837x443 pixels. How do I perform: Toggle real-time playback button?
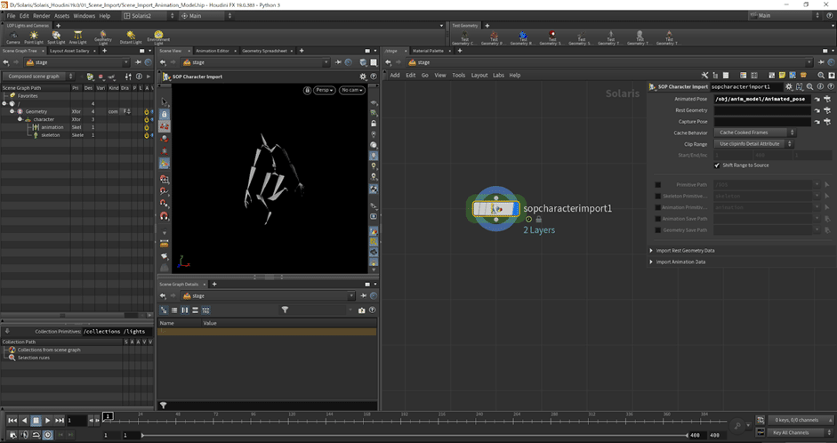coord(48,435)
